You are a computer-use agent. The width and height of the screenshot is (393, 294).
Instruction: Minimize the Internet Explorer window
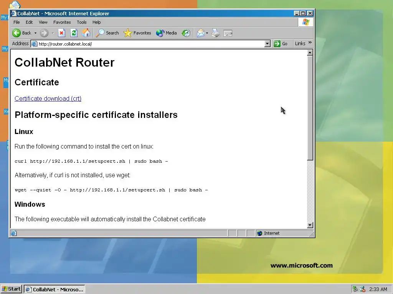(x=297, y=13)
